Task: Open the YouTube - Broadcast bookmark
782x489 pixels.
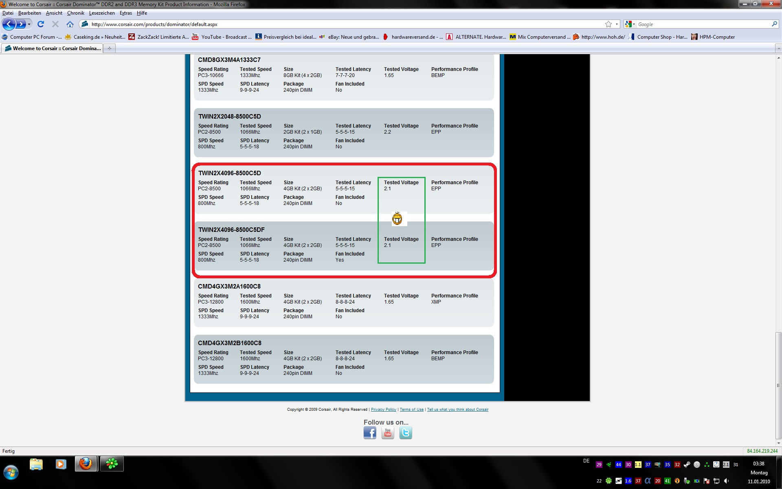Action: point(222,37)
